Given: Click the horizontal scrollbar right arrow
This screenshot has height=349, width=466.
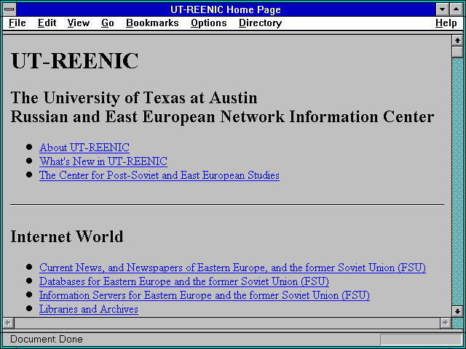Looking at the screenshot, I should pos(446,323).
